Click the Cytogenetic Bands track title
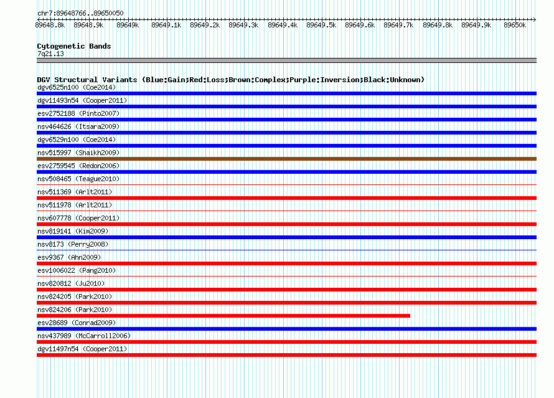This screenshot has width=554, height=398. coord(74,46)
